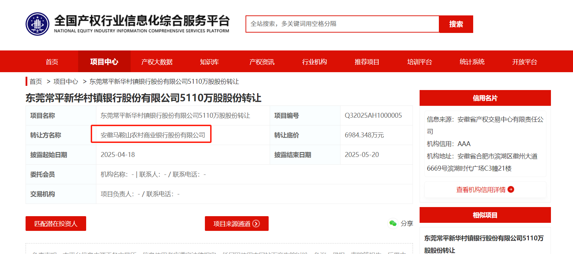The image size is (573, 254).
Task: Click 委托会员 row value text
Action: coord(153,174)
